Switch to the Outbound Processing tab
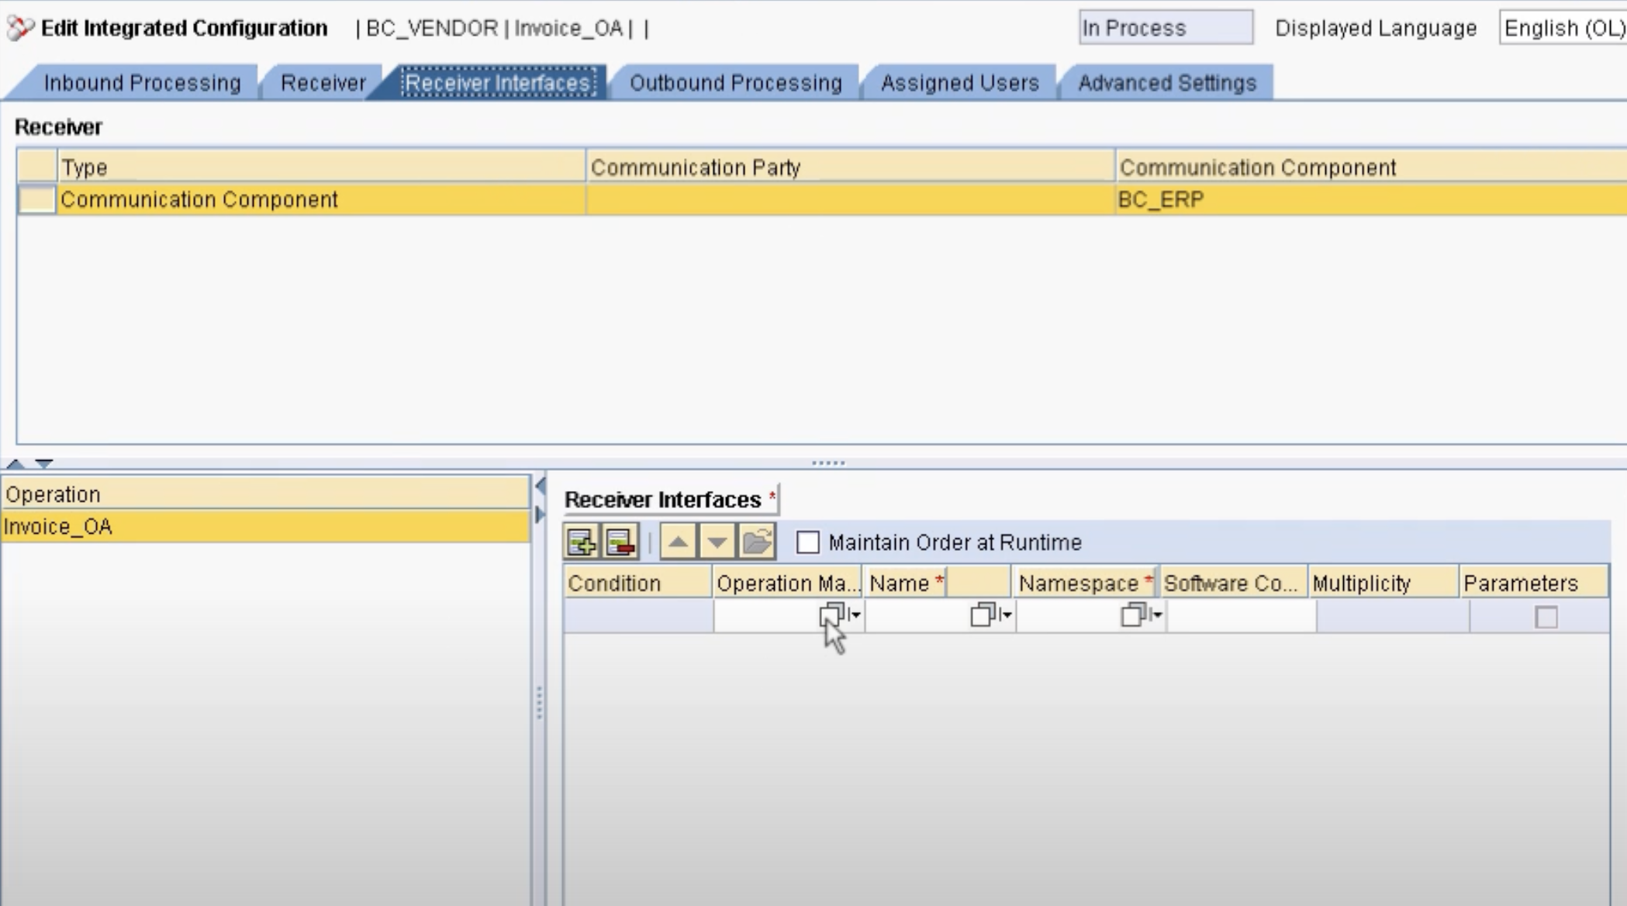The width and height of the screenshot is (1627, 906). coord(735,83)
